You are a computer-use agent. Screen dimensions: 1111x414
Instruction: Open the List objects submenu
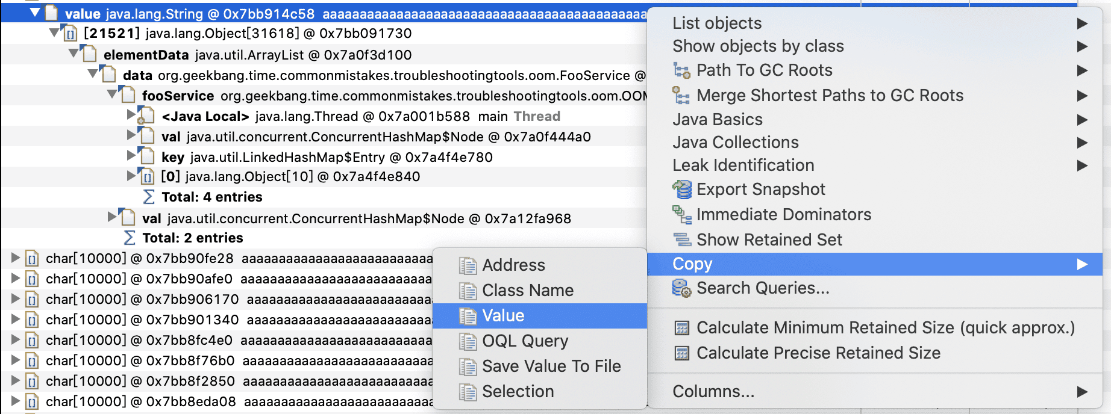click(x=717, y=23)
